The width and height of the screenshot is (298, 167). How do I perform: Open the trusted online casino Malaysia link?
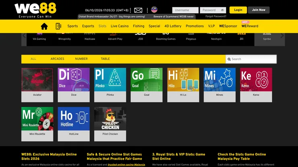click(126, 165)
